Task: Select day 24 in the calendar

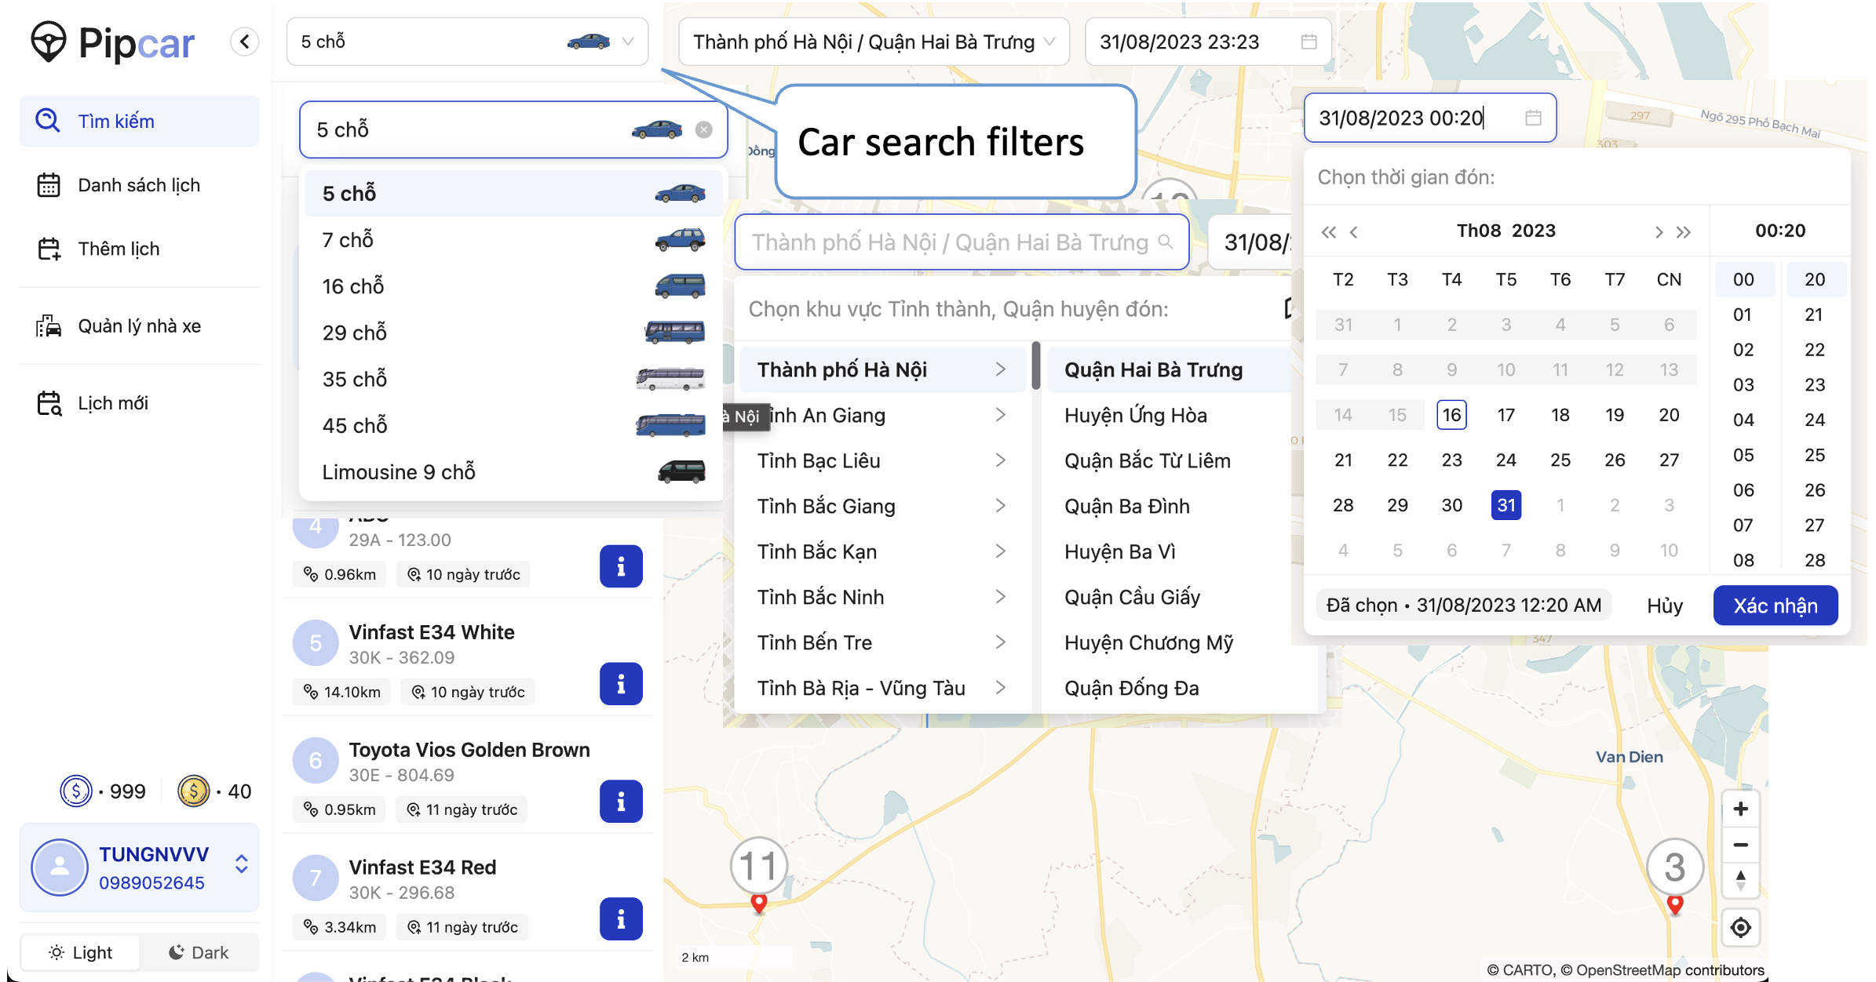Action: pos(1506,460)
